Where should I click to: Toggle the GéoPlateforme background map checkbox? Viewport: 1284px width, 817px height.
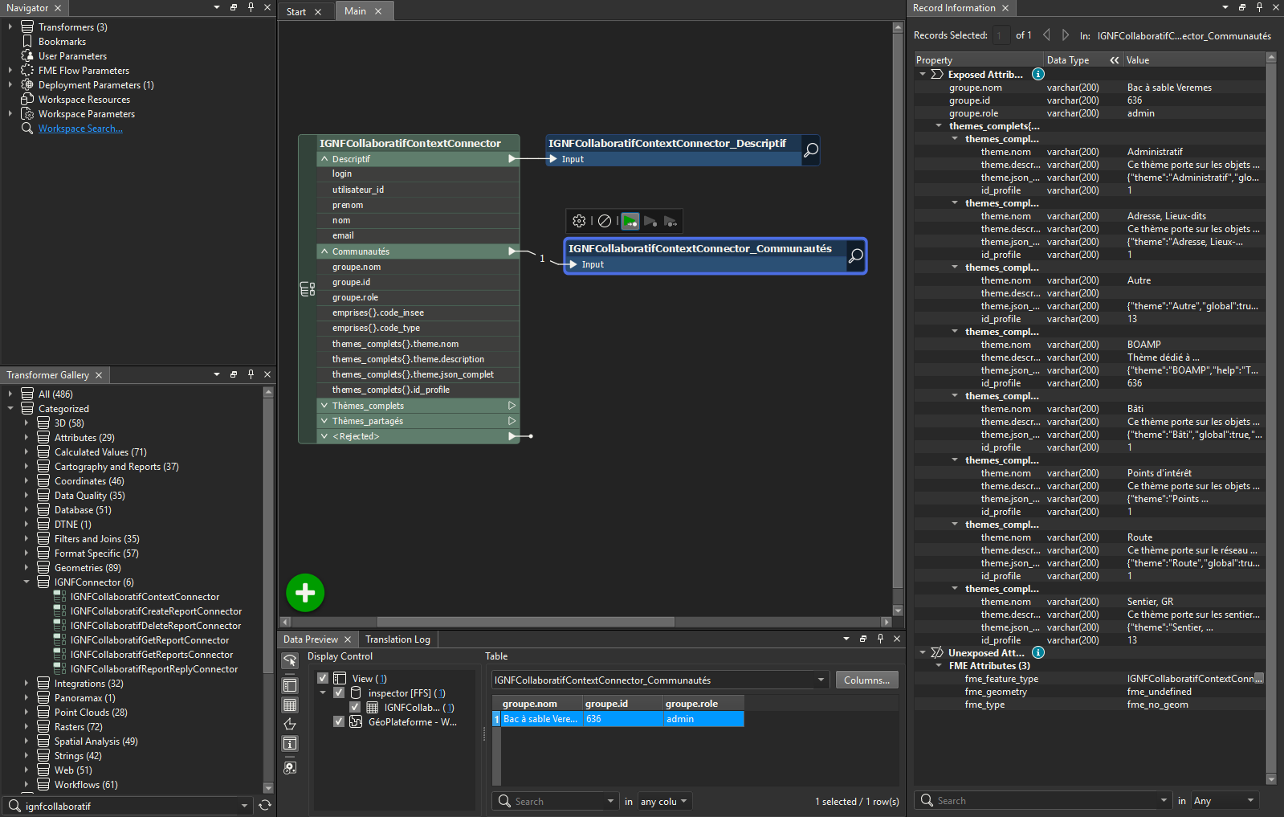339,721
